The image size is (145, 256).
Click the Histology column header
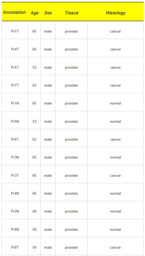point(115,13)
